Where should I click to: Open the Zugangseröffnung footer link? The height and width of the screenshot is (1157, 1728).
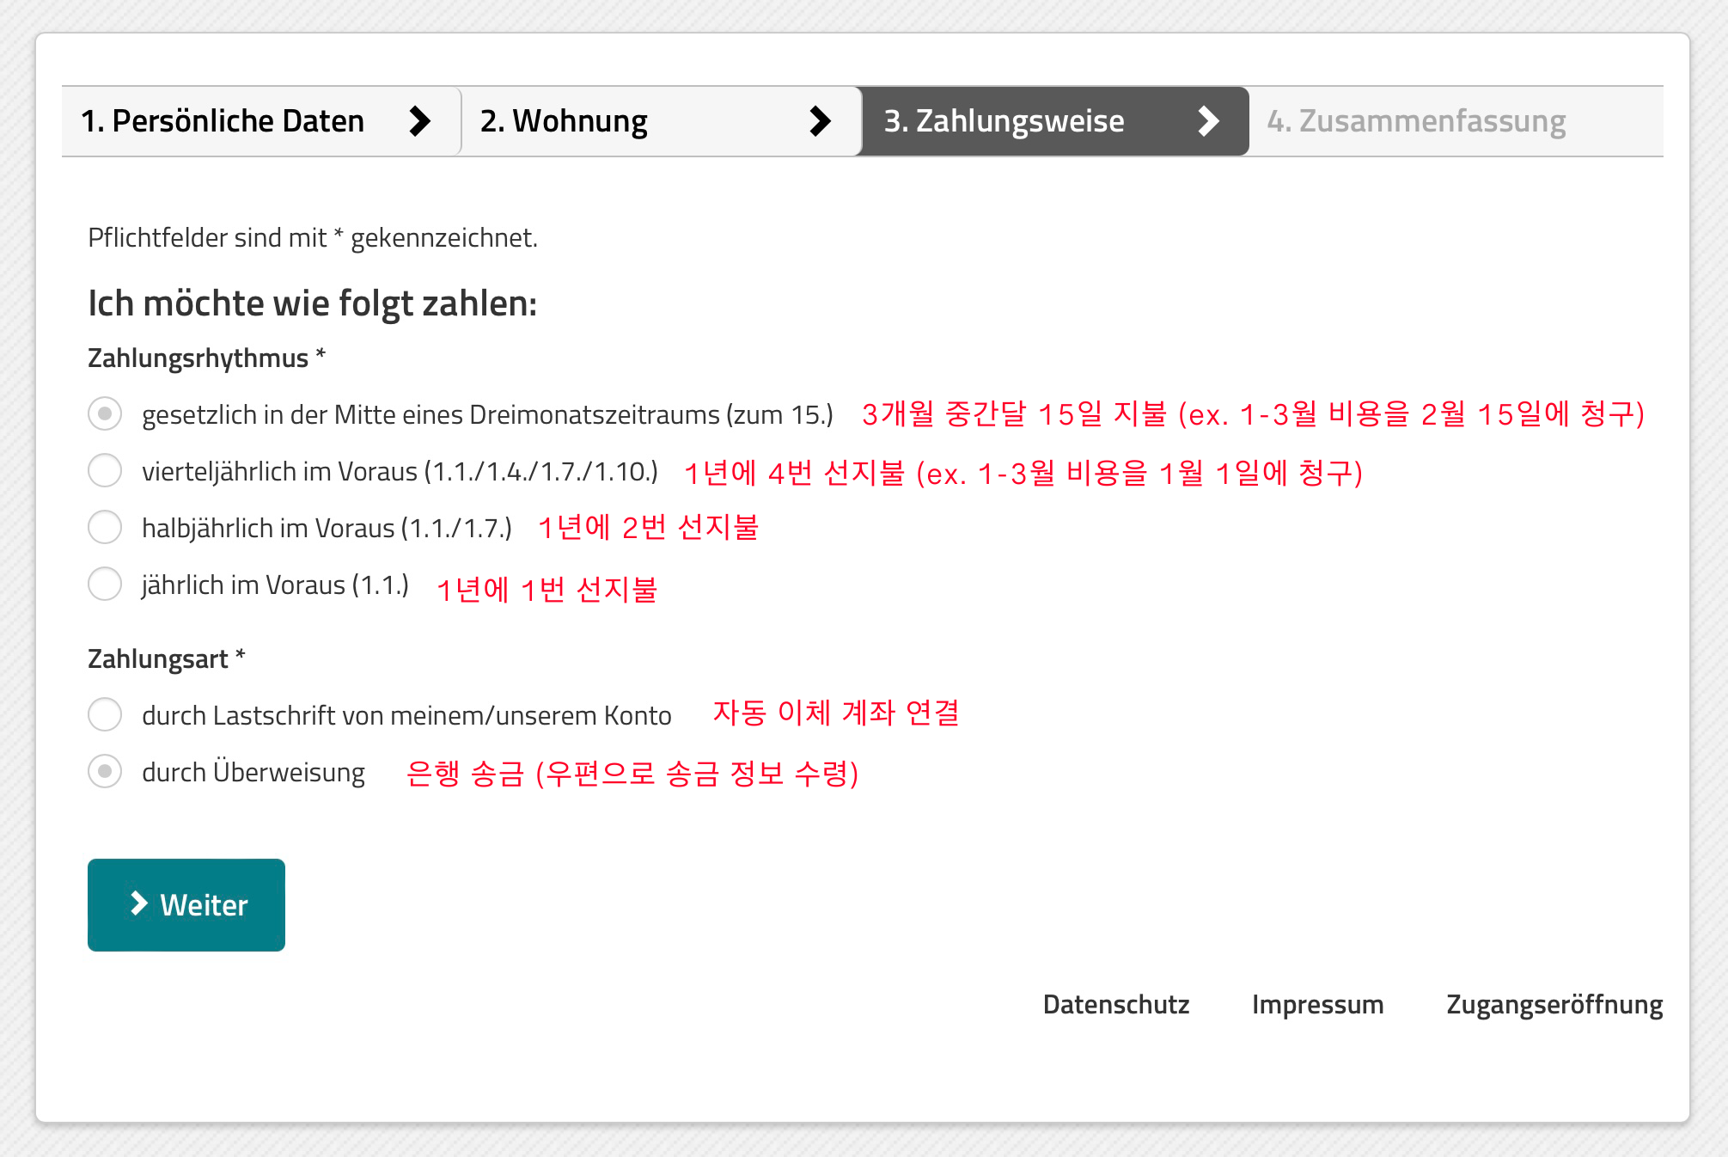1554,1004
